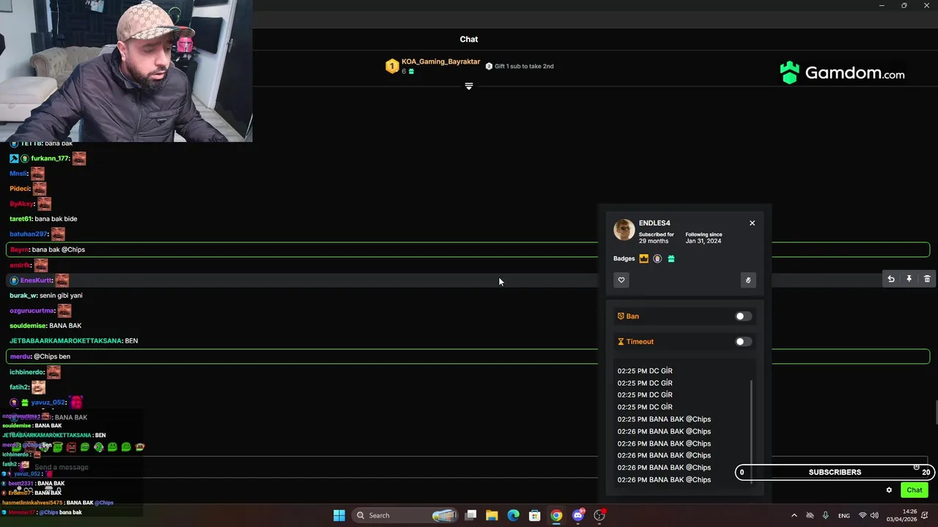Open Task View on taskbar
Screen dimensions: 938x527
click(x=471, y=515)
